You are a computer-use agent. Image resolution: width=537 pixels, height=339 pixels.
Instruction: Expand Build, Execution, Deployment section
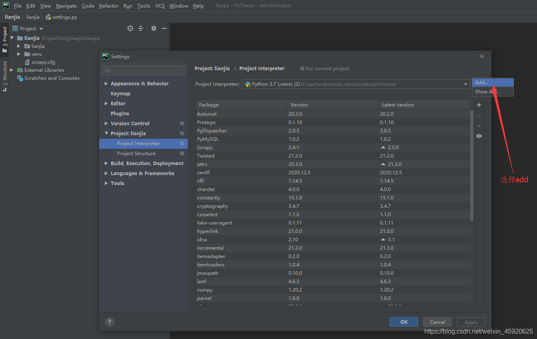(106, 164)
